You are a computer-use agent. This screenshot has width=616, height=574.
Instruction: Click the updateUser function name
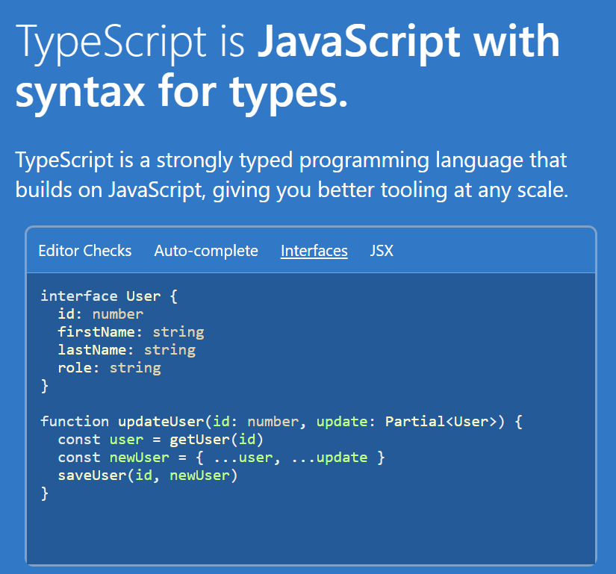[x=161, y=422]
